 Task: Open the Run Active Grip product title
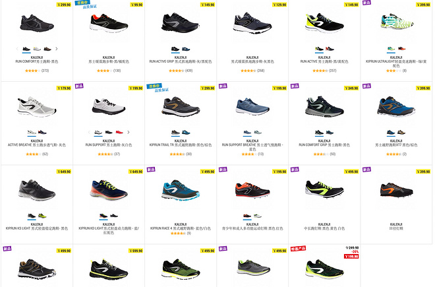(181, 61)
